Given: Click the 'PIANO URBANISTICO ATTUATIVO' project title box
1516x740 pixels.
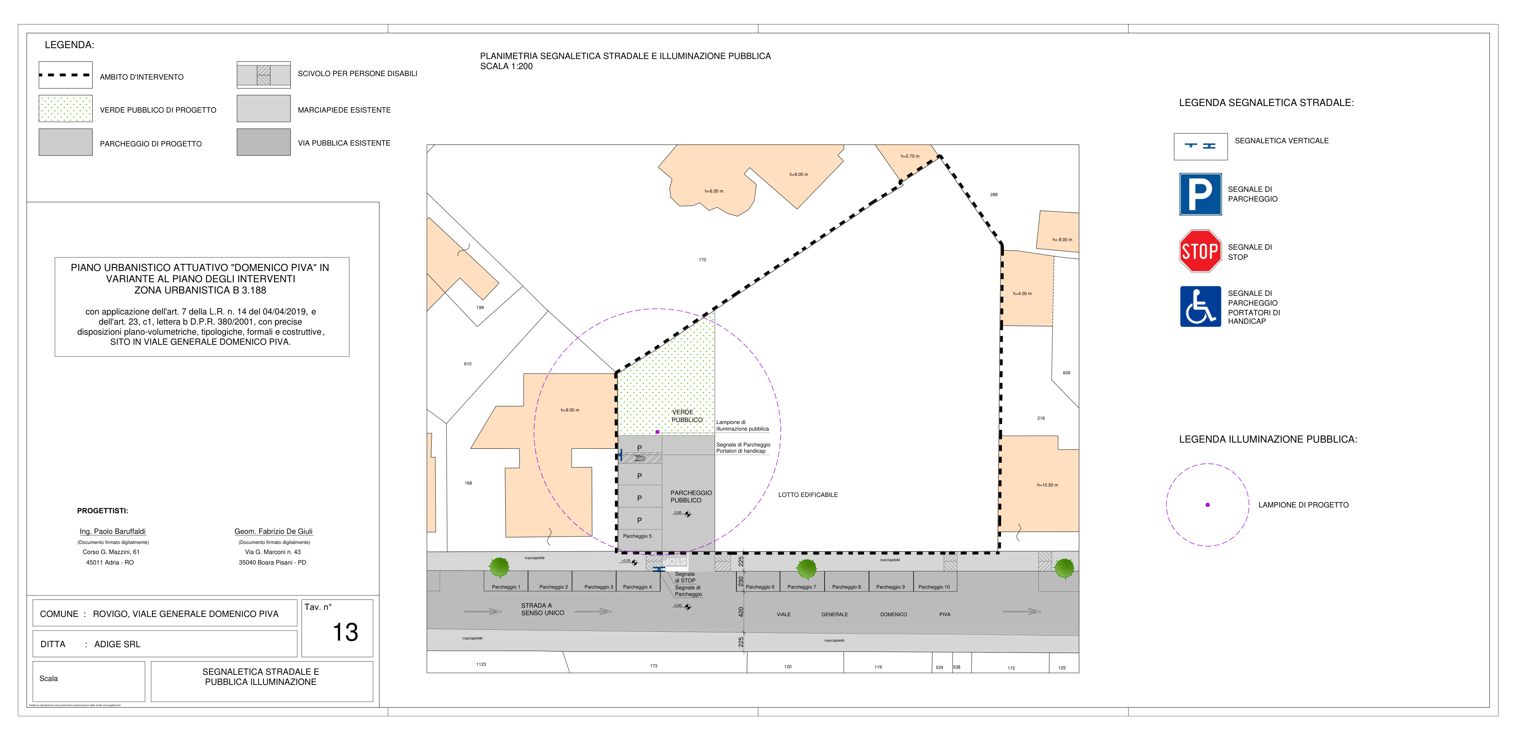Looking at the screenshot, I should coord(202,307).
